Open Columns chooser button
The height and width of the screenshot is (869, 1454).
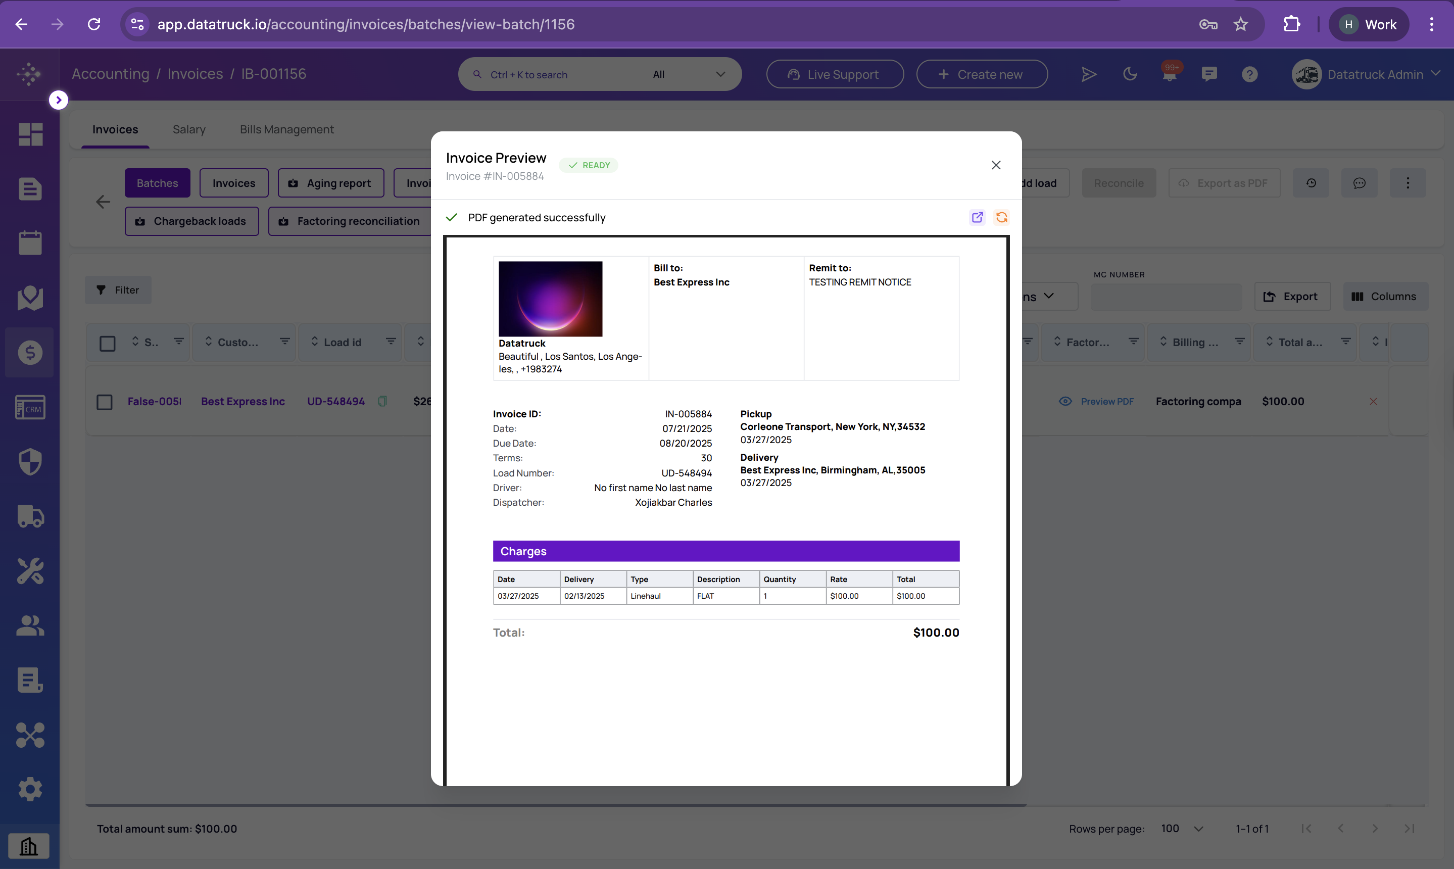tap(1385, 296)
